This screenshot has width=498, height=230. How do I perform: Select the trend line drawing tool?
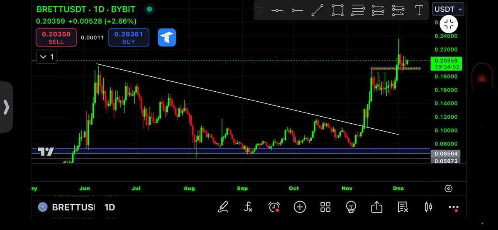click(317, 10)
